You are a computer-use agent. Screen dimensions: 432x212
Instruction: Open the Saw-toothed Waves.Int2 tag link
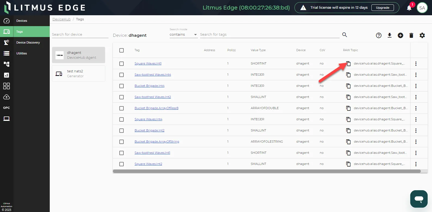pyautogui.click(x=153, y=97)
